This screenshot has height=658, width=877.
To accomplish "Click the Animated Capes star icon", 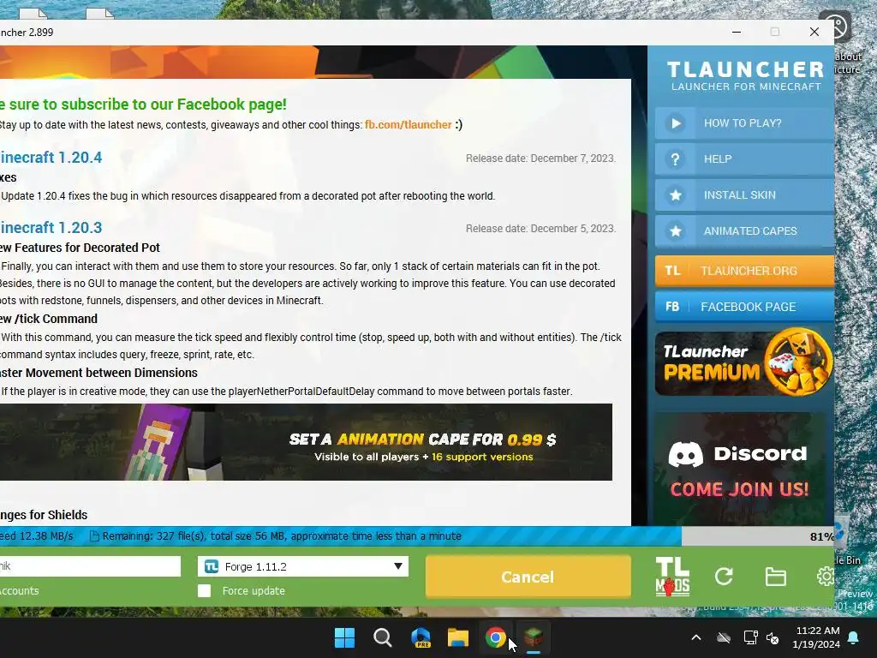I will (x=675, y=230).
